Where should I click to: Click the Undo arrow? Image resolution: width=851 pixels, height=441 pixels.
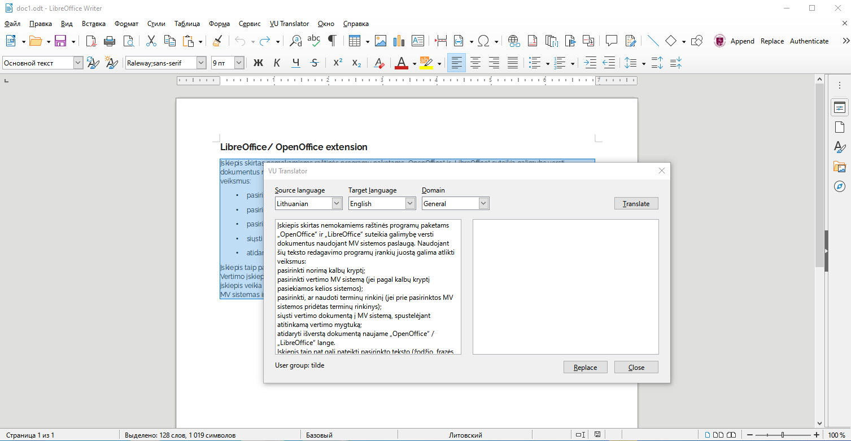click(240, 41)
